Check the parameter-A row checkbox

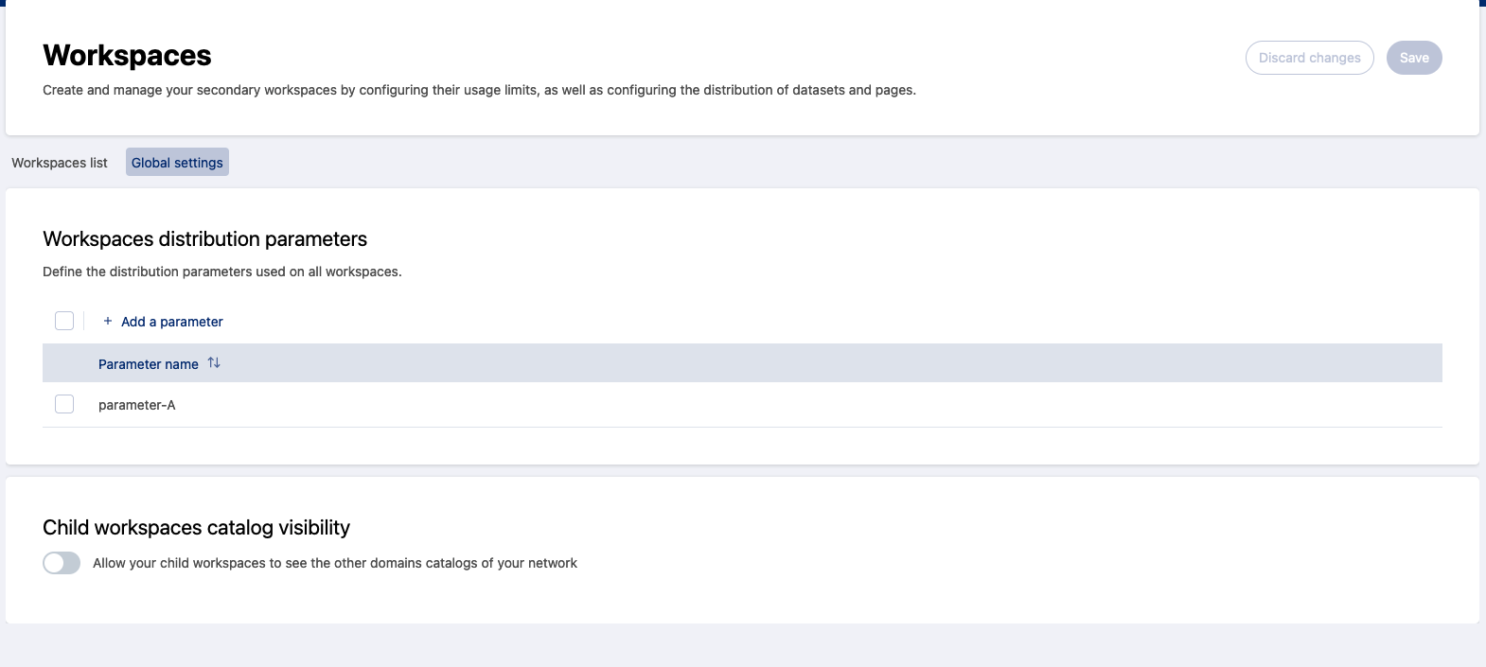click(64, 404)
